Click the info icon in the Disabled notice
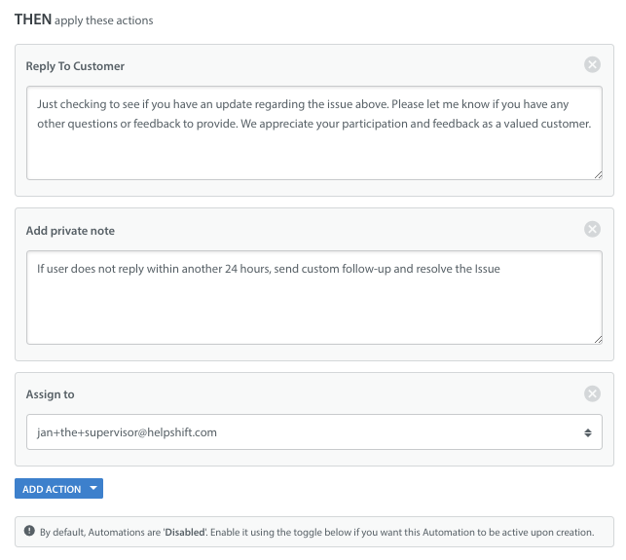The image size is (626, 560). coord(29,533)
